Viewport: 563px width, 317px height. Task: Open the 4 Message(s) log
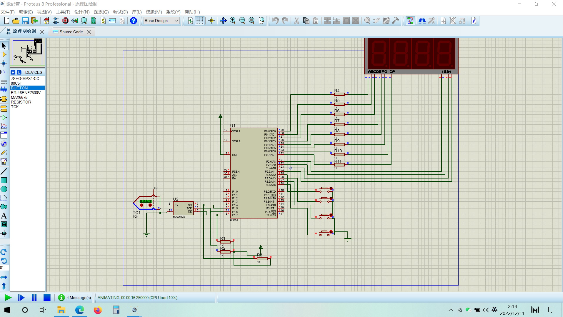click(x=75, y=298)
